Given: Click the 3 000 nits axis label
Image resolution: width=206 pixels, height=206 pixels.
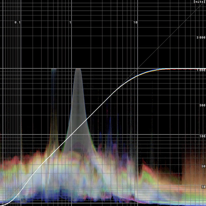Looking at the screenshot, I should [201, 38].
